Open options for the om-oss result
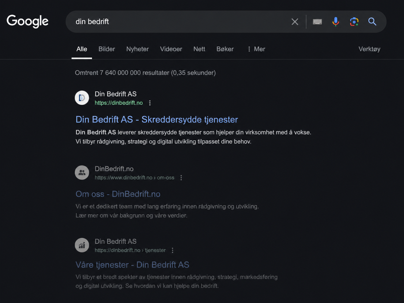The image size is (404, 303). [181, 178]
